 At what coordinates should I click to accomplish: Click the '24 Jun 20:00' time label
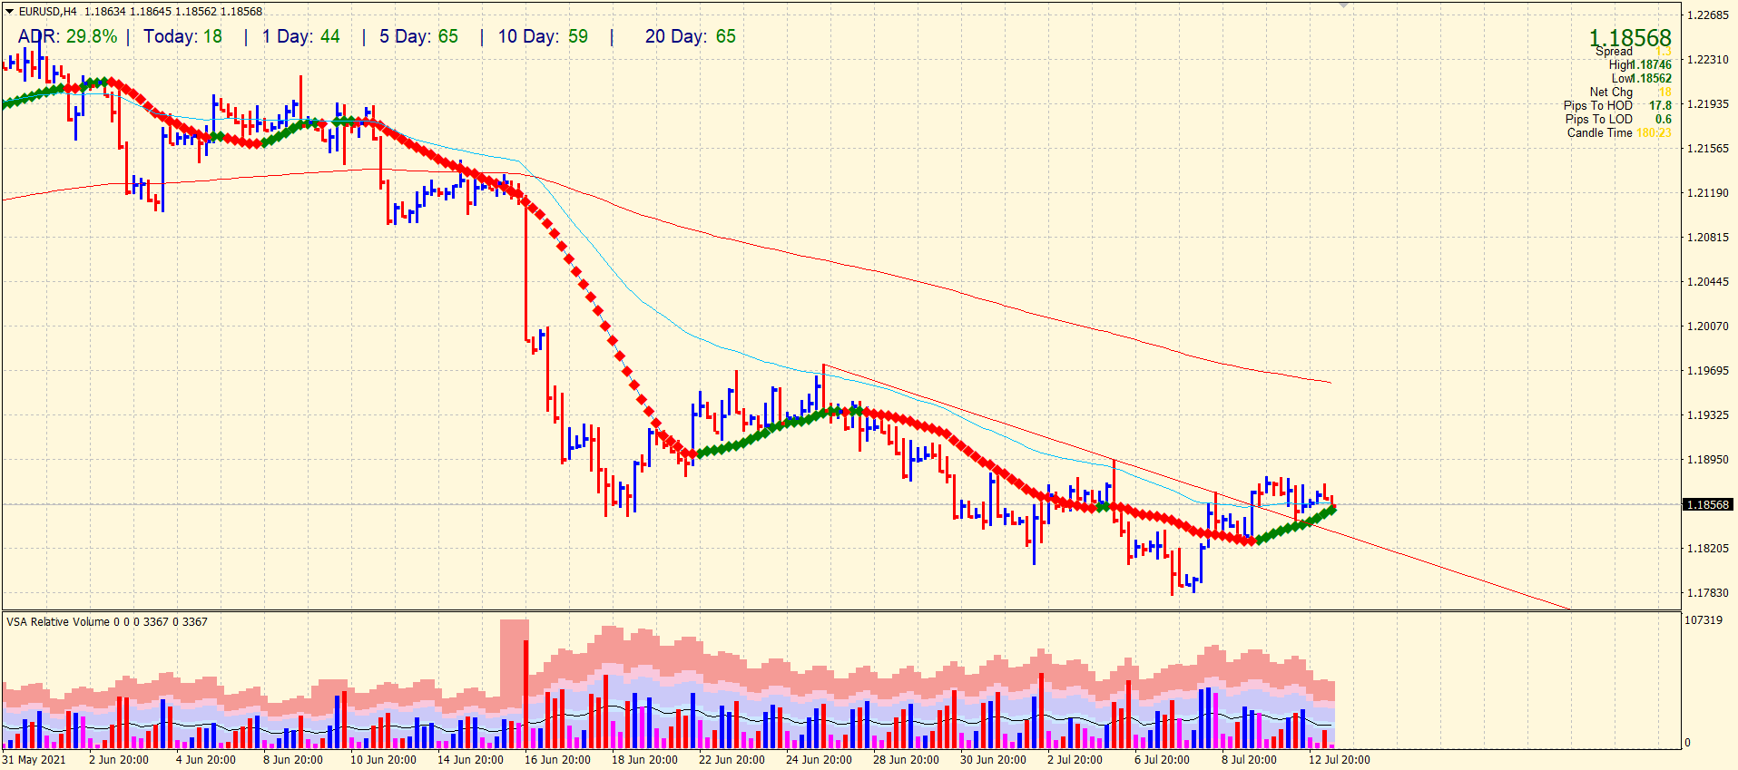[819, 760]
